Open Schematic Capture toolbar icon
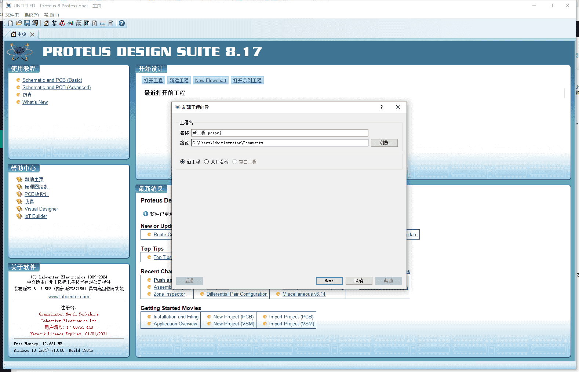 tap(54, 23)
